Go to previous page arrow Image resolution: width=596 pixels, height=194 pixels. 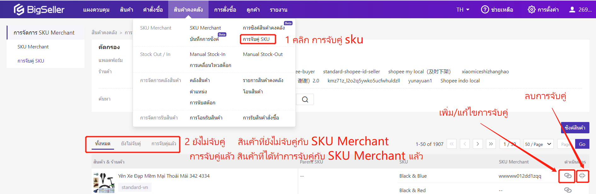click(x=465, y=144)
